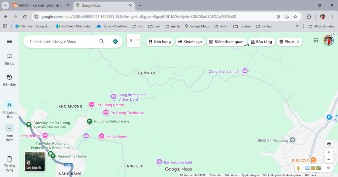Select the Puluong Valley Home green pin

(89, 121)
